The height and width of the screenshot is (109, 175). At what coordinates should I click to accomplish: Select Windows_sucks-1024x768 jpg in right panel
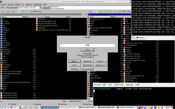134,76
